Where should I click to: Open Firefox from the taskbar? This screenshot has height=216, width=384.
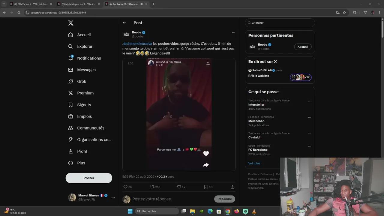(236, 211)
